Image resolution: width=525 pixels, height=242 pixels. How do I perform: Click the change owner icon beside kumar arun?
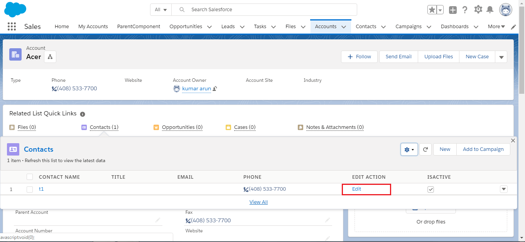point(215,89)
